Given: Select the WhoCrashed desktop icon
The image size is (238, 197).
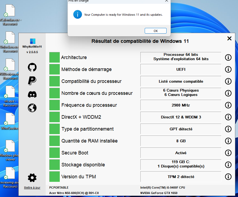Looking at the screenshot, I should [10, 121].
